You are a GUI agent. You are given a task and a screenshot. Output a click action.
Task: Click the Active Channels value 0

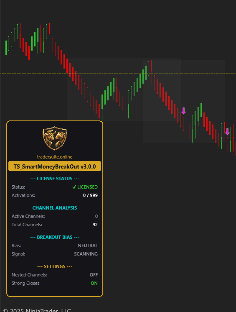(x=96, y=216)
